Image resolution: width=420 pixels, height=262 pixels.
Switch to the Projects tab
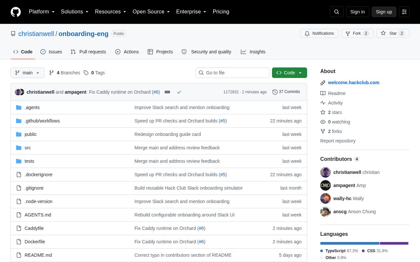point(160,52)
